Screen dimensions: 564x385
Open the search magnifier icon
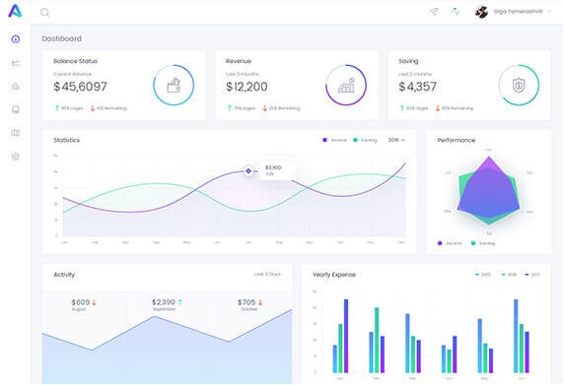tap(45, 13)
